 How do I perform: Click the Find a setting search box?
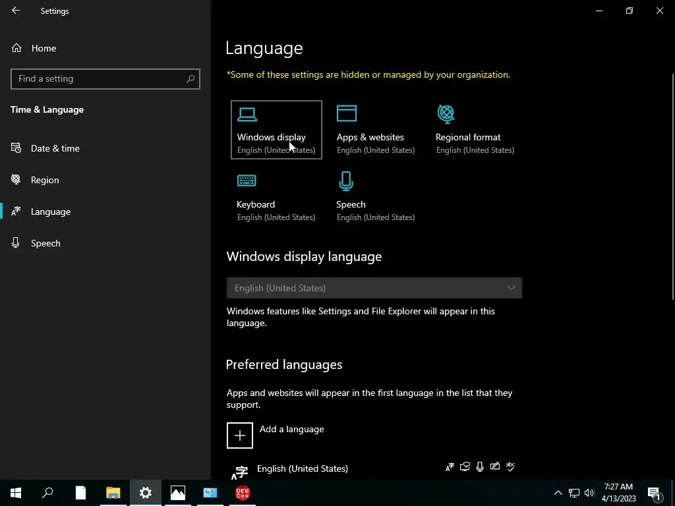(105, 79)
